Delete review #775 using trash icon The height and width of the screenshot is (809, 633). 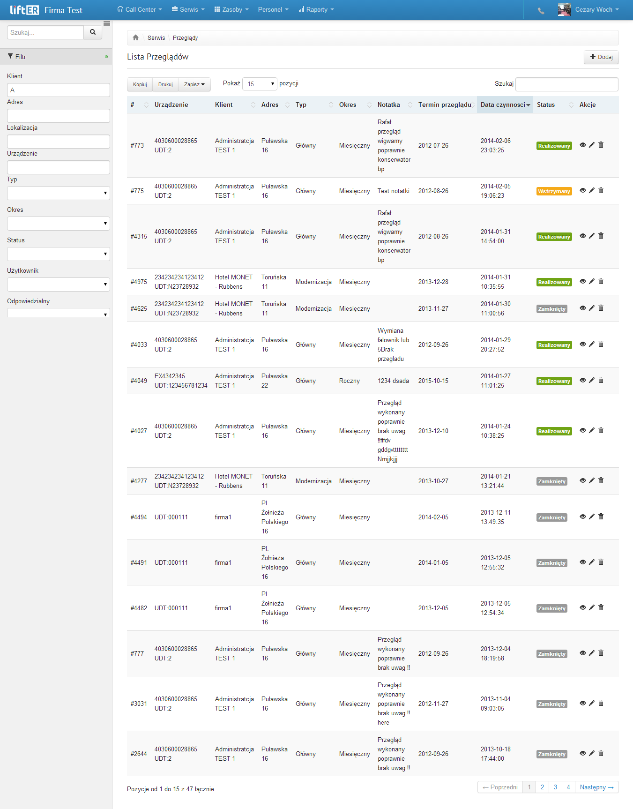[601, 190]
